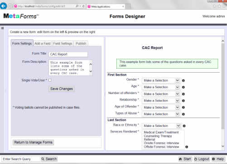Switch to the Form Settings tab
The height and width of the screenshot is (164, 227).
pyautogui.click(x=22, y=44)
